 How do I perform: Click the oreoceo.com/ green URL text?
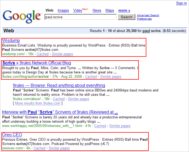(x=13, y=148)
